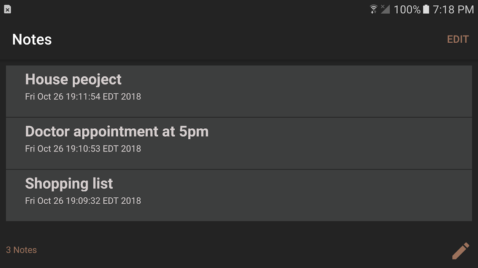This screenshot has width=478, height=268.
Task: Tap the notification icon at top-left corner
Action: pos(7,9)
